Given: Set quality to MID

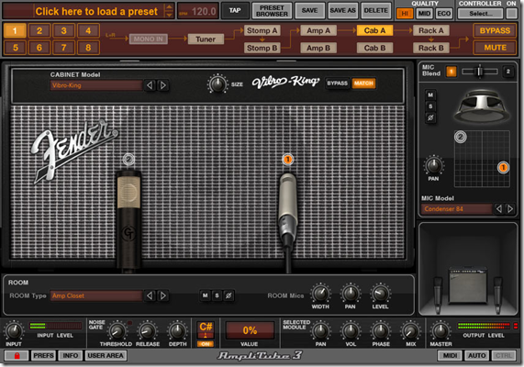Looking at the screenshot, I should pyautogui.click(x=424, y=14).
